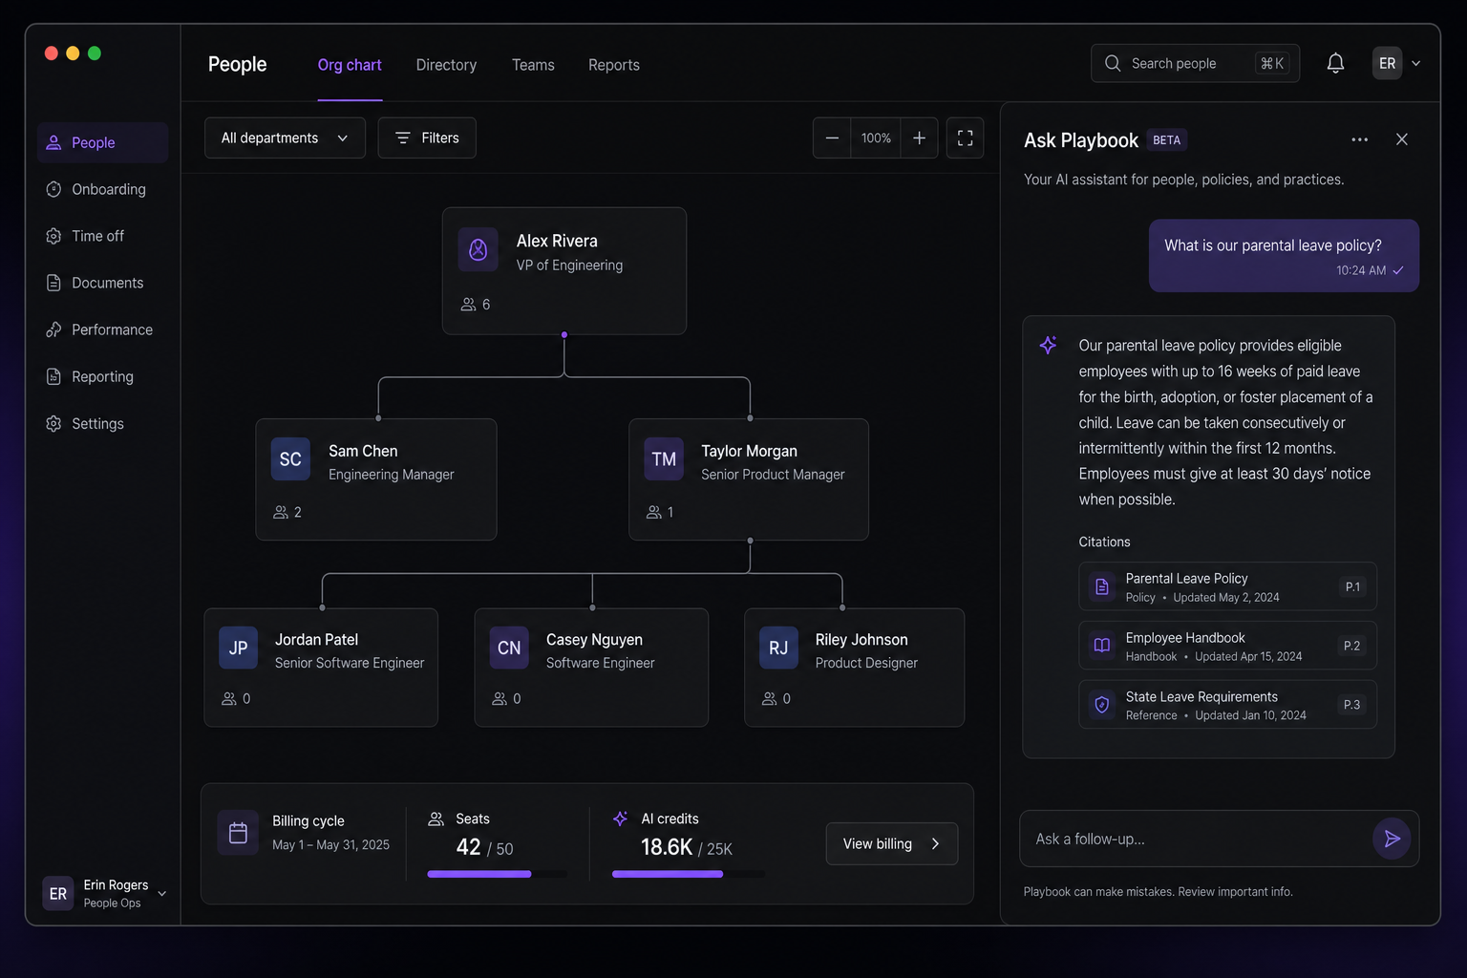Click the AI response sparkle icon
Screen dimensions: 1467x978
click(x=1048, y=345)
